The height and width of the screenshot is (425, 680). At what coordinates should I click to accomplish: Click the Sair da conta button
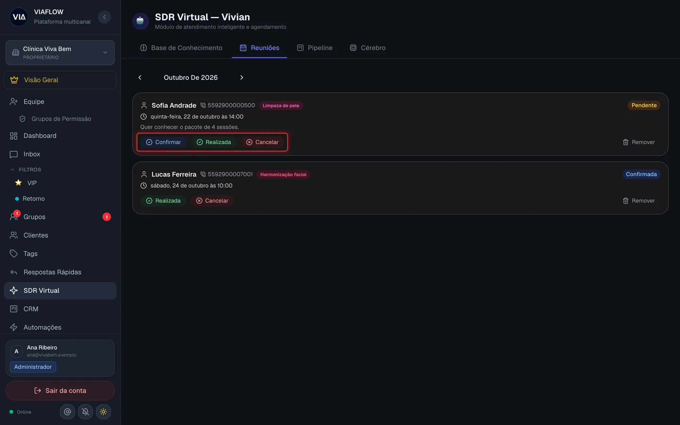click(60, 391)
